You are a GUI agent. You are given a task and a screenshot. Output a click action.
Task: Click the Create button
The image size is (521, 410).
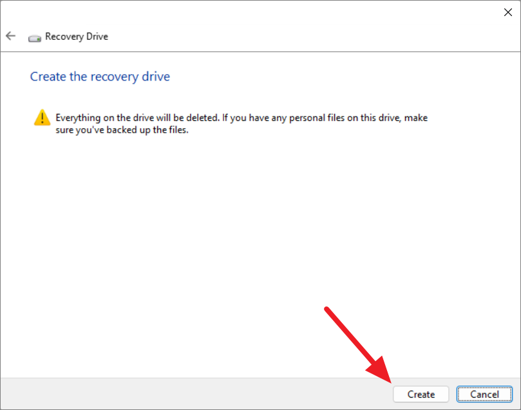click(x=421, y=394)
